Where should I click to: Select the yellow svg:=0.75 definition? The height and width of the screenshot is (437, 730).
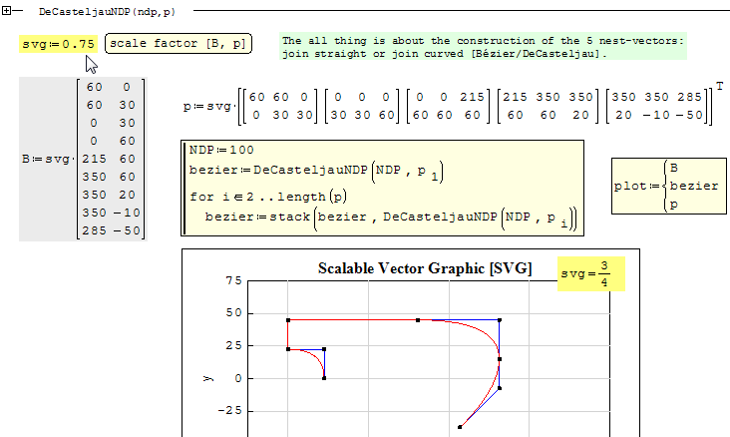[x=59, y=44]
